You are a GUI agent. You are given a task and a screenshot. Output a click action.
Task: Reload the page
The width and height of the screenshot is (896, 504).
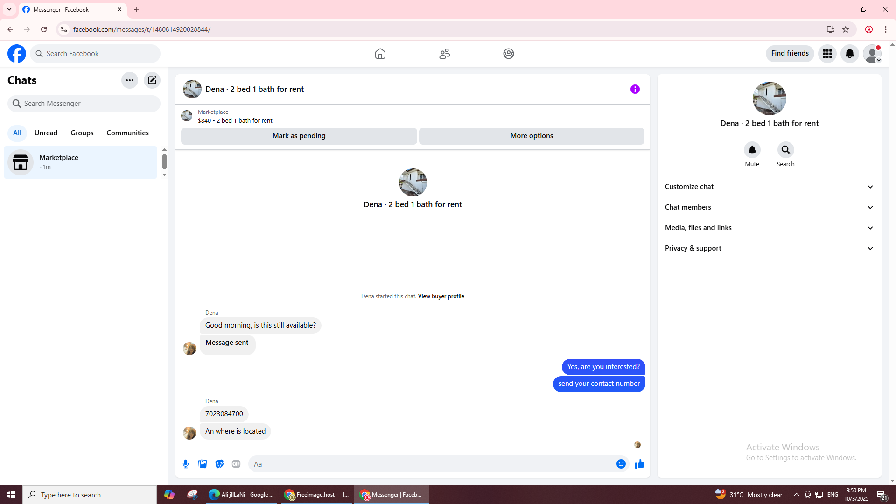click(44, 29)
